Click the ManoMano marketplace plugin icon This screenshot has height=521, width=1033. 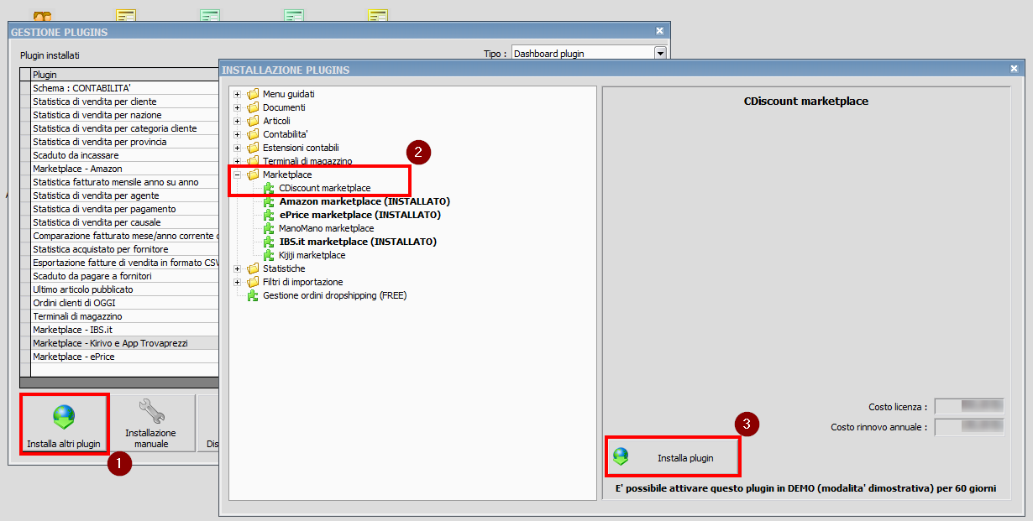click(x=269, y=228)
